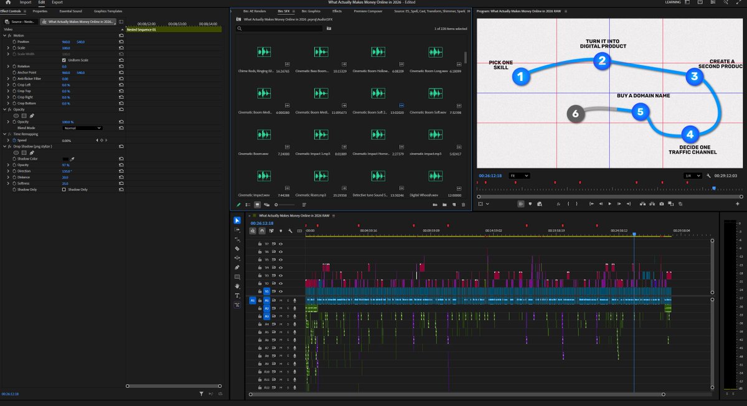
Task: Create ellipse mask under Opacity
Action: coord(17,116)
